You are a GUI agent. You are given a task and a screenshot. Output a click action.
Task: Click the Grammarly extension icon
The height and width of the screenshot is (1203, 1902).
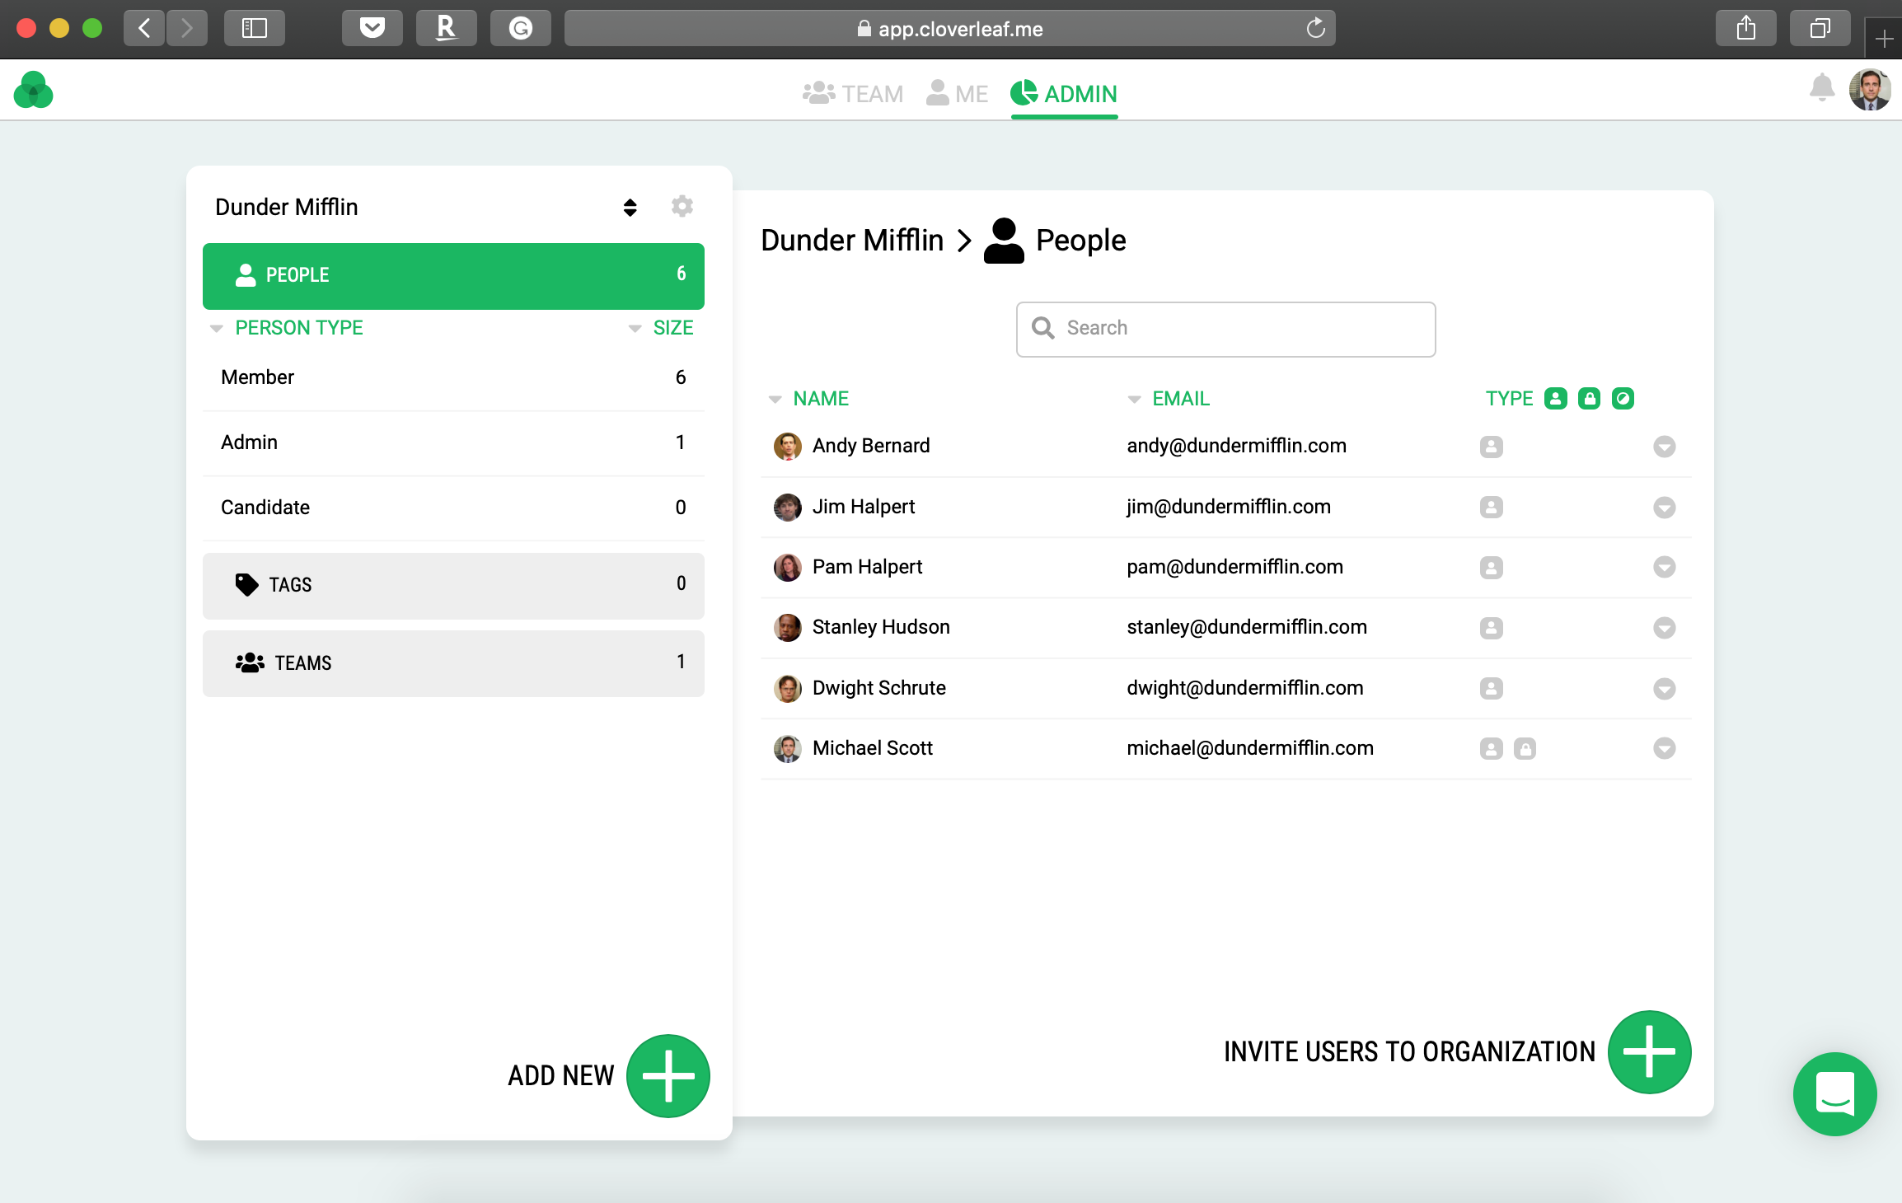coord(521,28)
